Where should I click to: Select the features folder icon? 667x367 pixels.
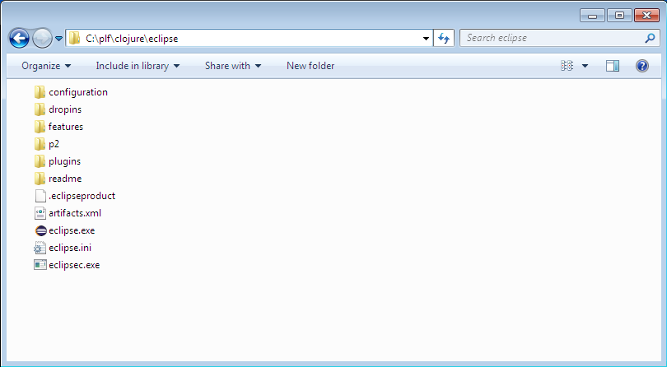pyautogui.click(x=40, y=127)
